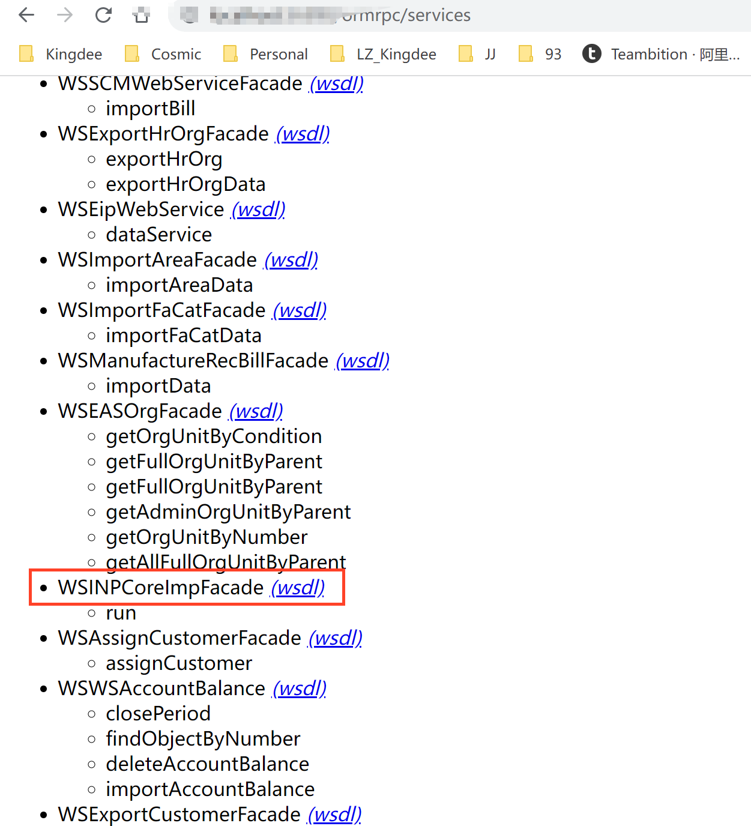The image size is (751, 826).
Task: Open wsdl link for WSEipWebService
Action: tap(259, 210)
